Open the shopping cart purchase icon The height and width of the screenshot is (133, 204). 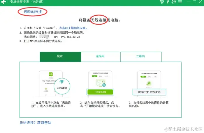click(162, 2)
